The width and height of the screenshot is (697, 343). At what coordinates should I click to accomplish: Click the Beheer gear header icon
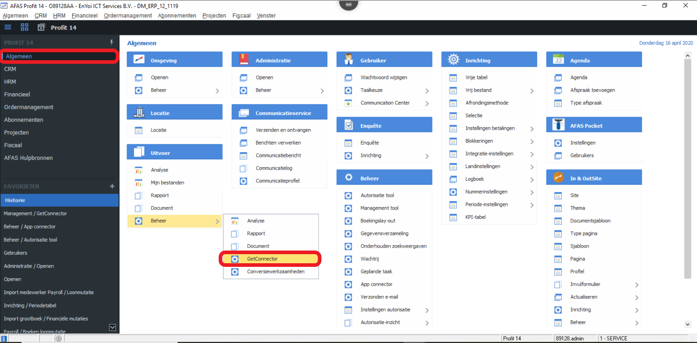[x=349, y=177]
